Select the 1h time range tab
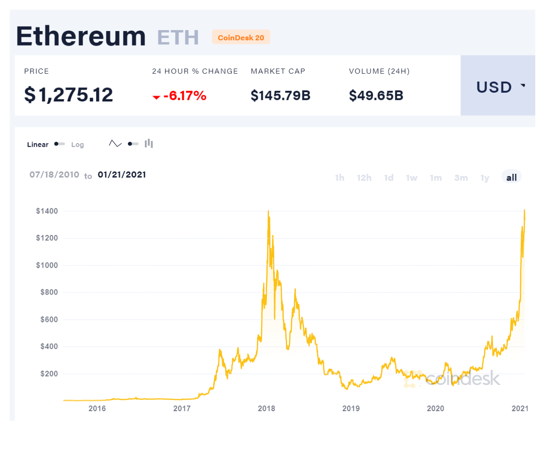 [339, 178]
